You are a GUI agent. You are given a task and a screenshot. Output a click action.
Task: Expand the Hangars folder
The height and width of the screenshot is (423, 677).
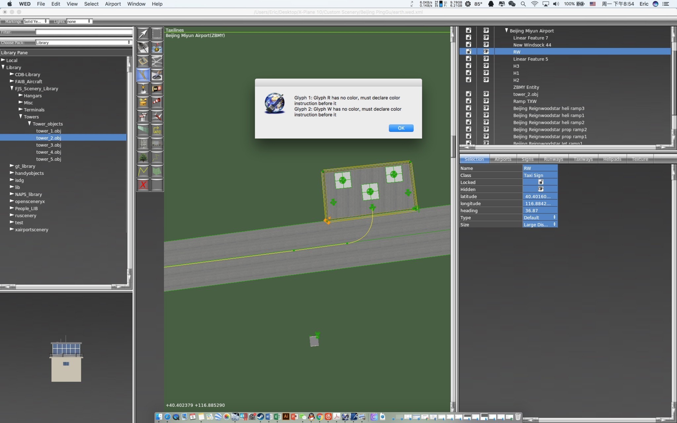(20, 95)
